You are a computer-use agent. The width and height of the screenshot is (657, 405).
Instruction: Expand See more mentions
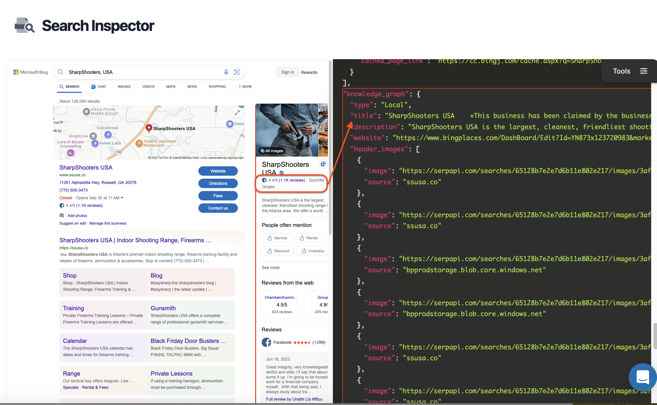click(270, 268)
